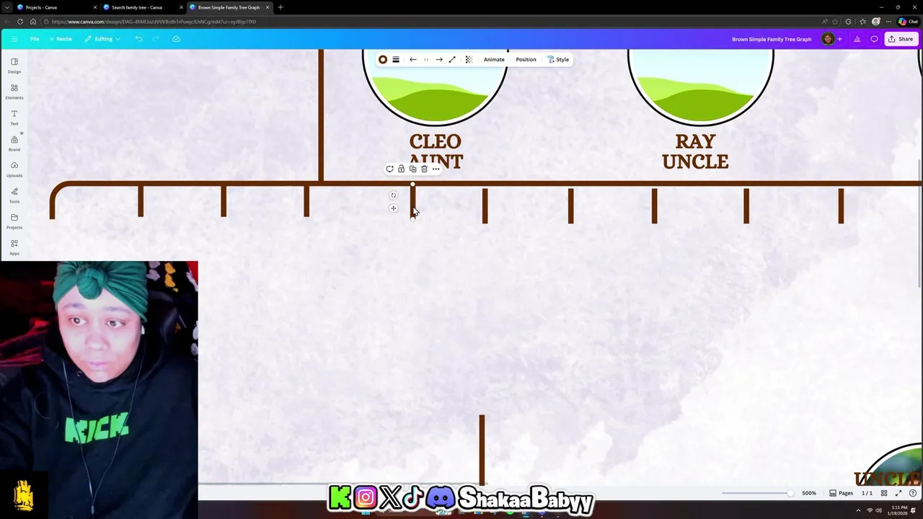Open analytics bar chart icon
923x519 pixels.
coord(857,39)
